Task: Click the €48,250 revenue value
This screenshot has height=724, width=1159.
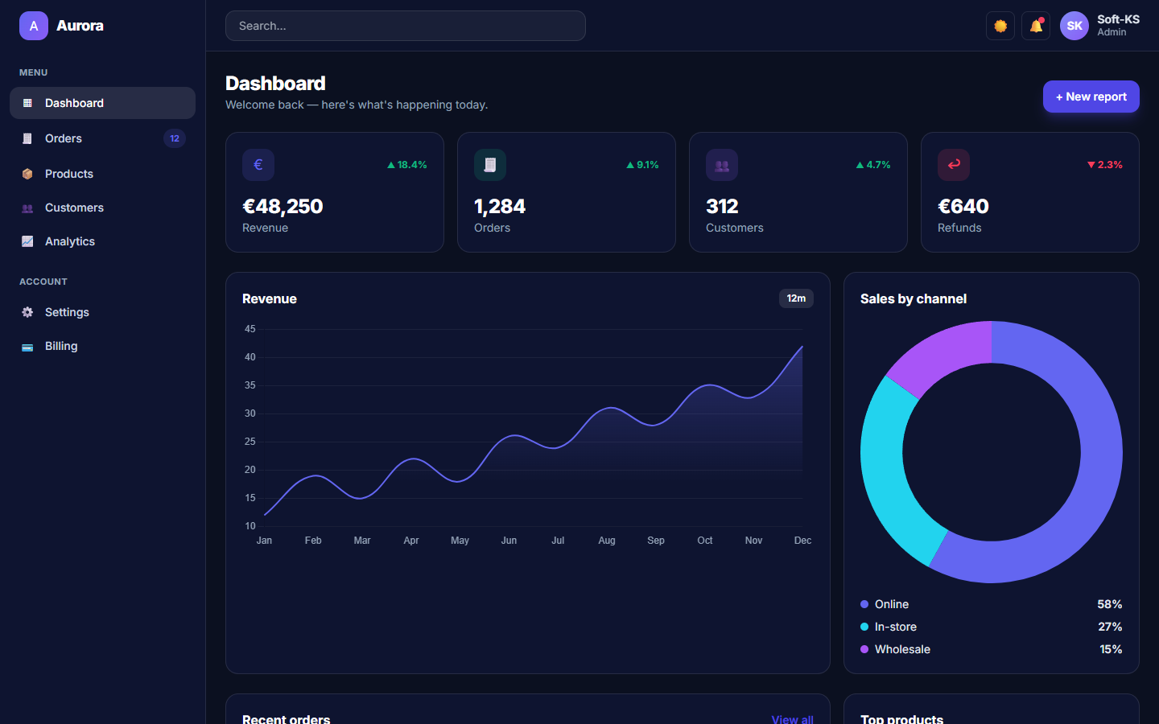Action: (283, 207)
